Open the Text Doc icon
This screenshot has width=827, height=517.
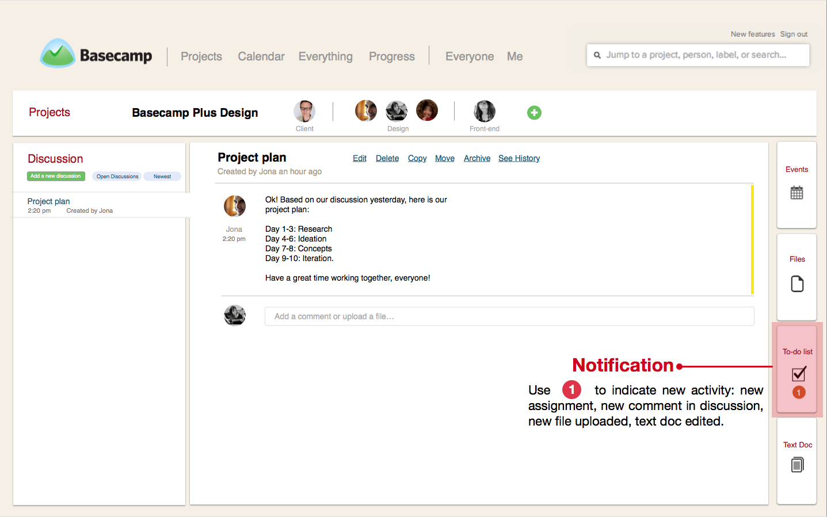tap(797, 465)
